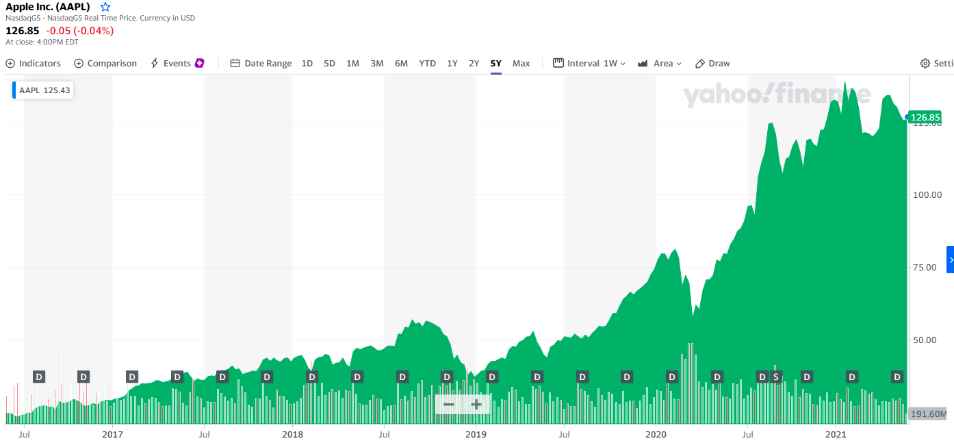
Task: Click the NasdaqGS Real Time Price text
Action: (x=101, y=18)
